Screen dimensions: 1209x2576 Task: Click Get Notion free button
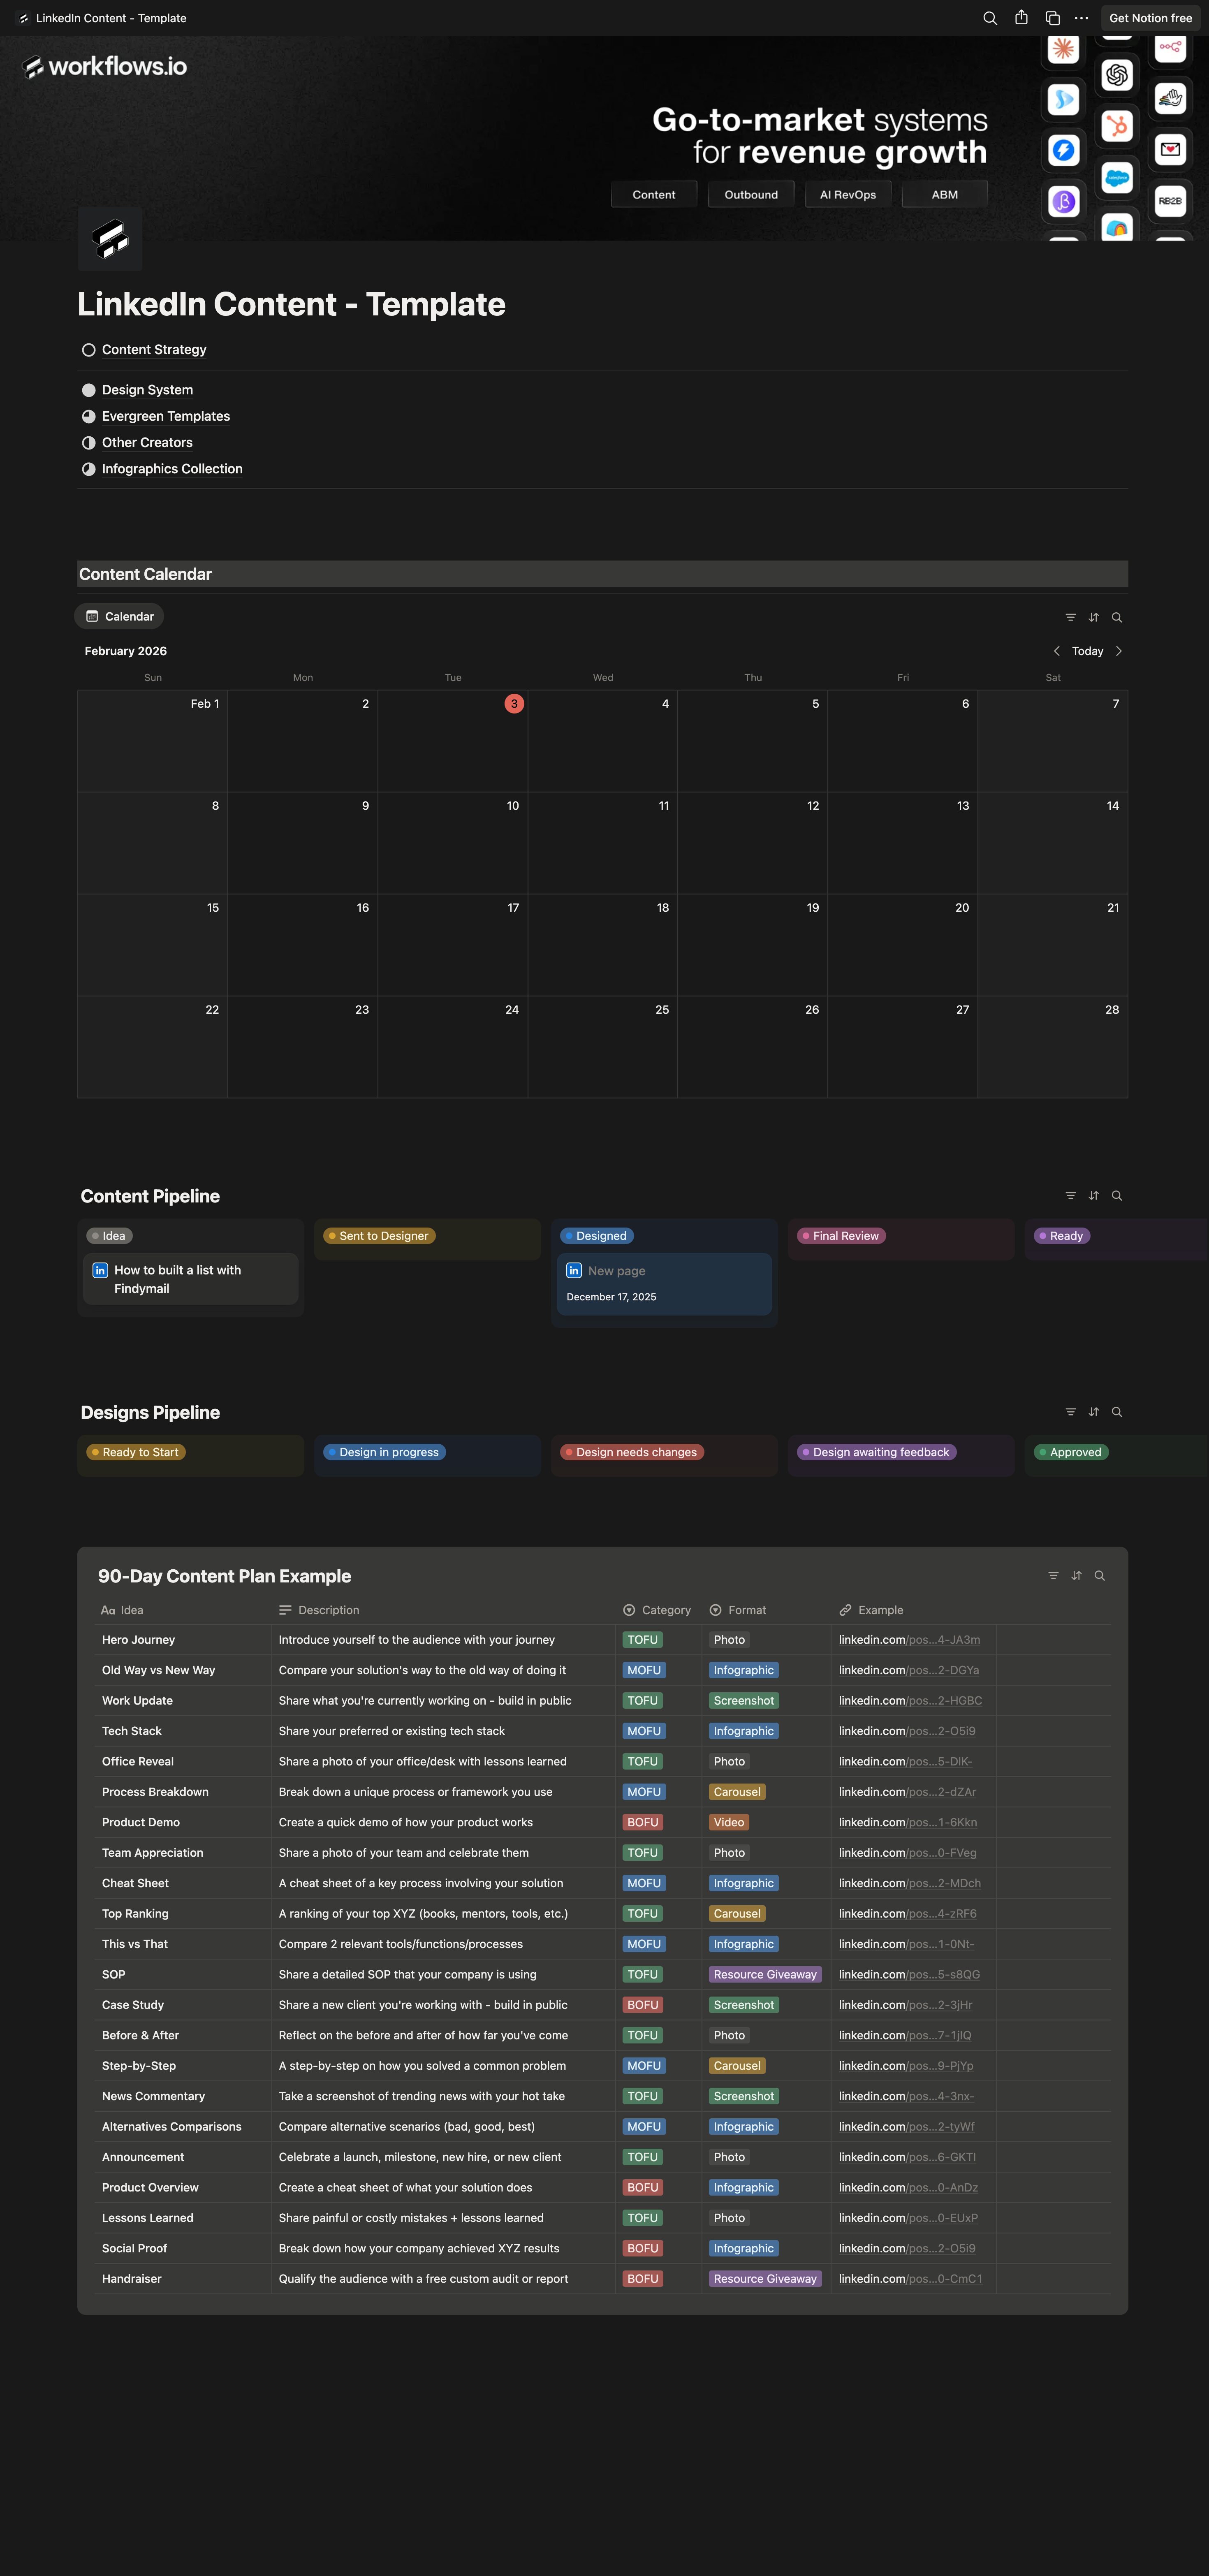(x=1150, y=18)
